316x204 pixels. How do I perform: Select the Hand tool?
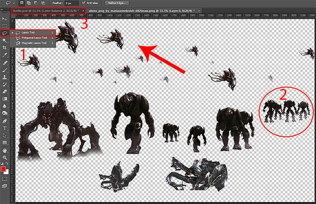pos(5,150)
